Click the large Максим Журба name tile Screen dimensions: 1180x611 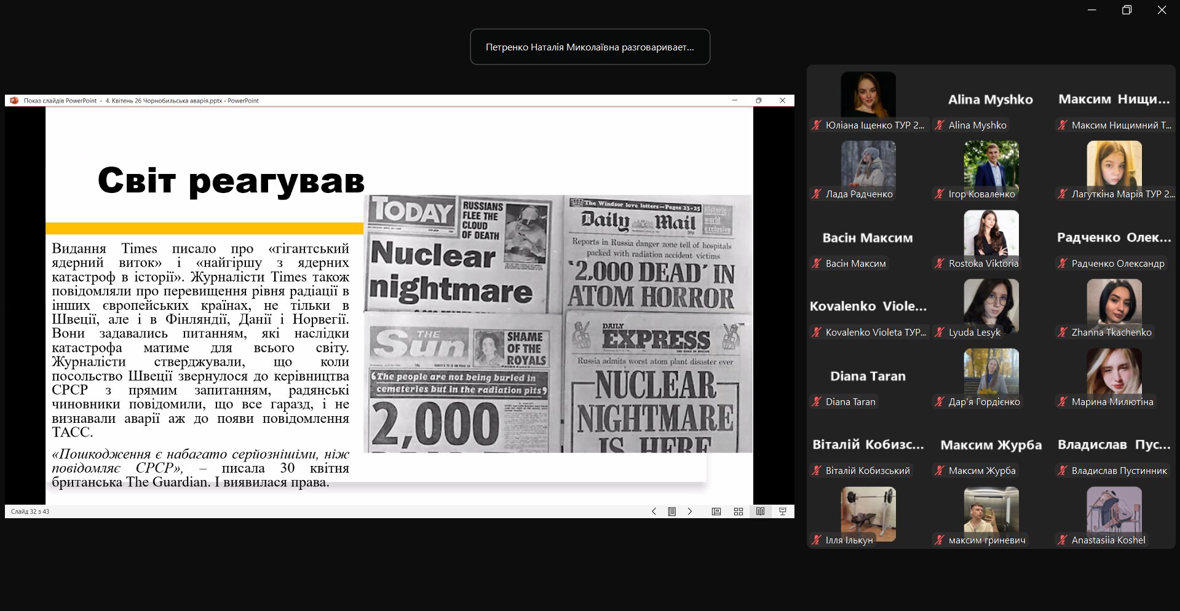pos(991,445)
